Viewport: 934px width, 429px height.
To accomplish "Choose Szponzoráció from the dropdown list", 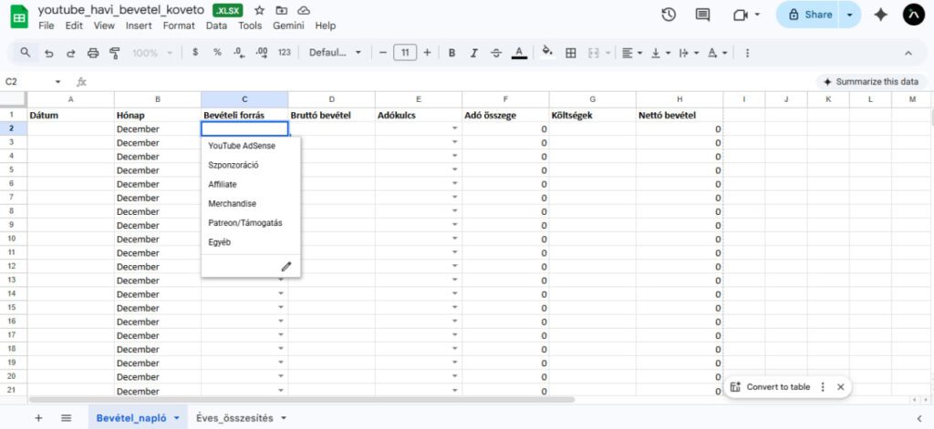I will click(233, 165).
